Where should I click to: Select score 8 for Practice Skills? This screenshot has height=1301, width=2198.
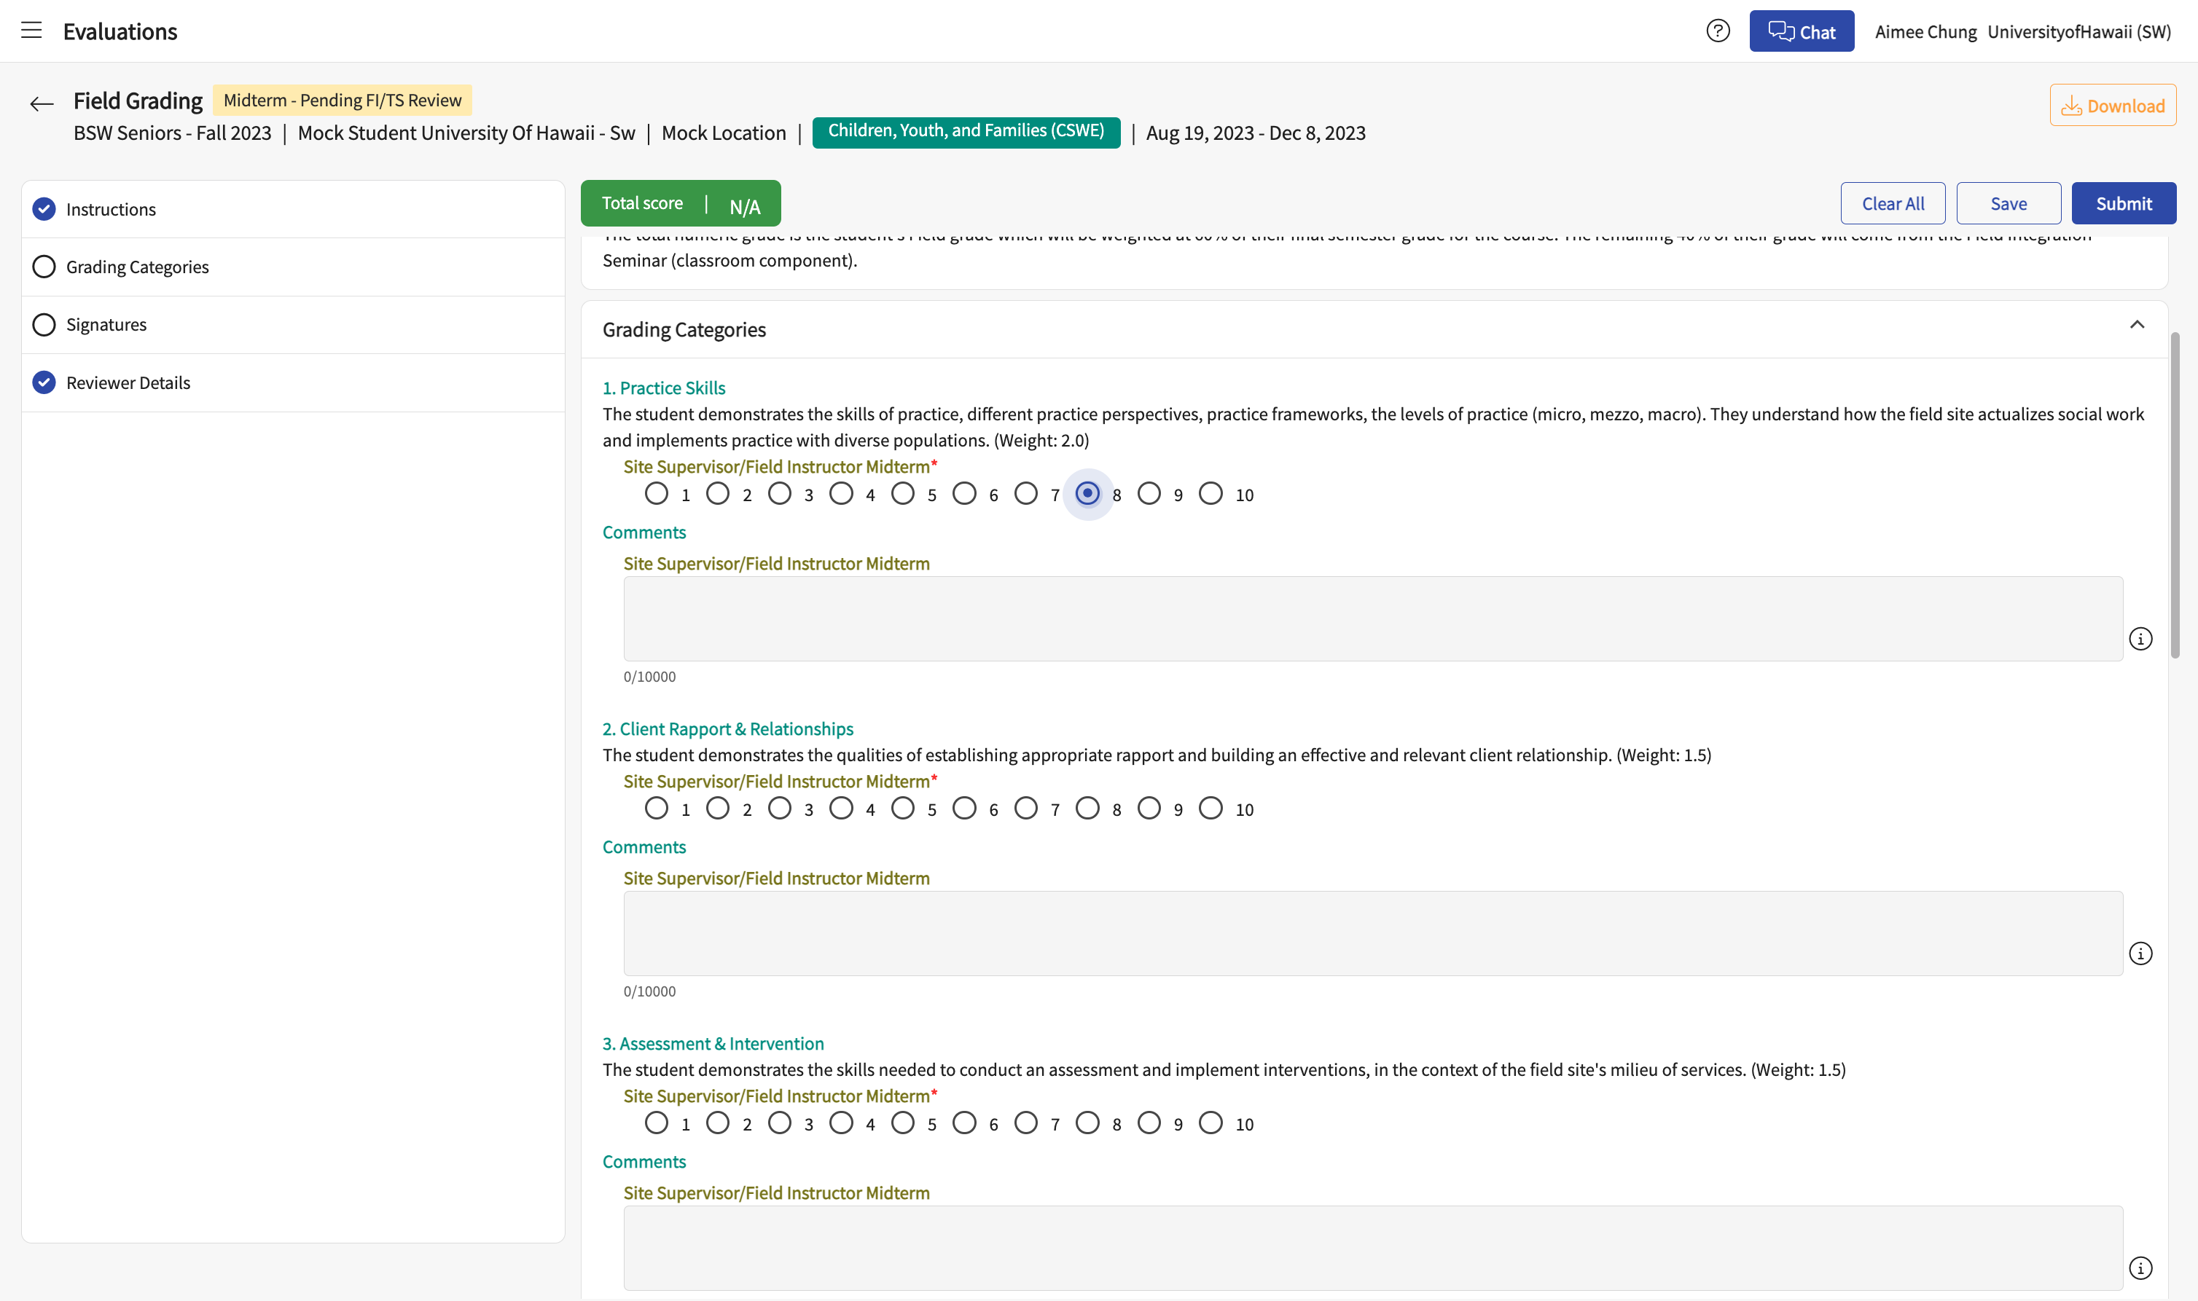click(1087, 495)
